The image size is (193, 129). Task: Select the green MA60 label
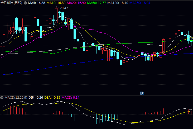click(x=92, y=3)
